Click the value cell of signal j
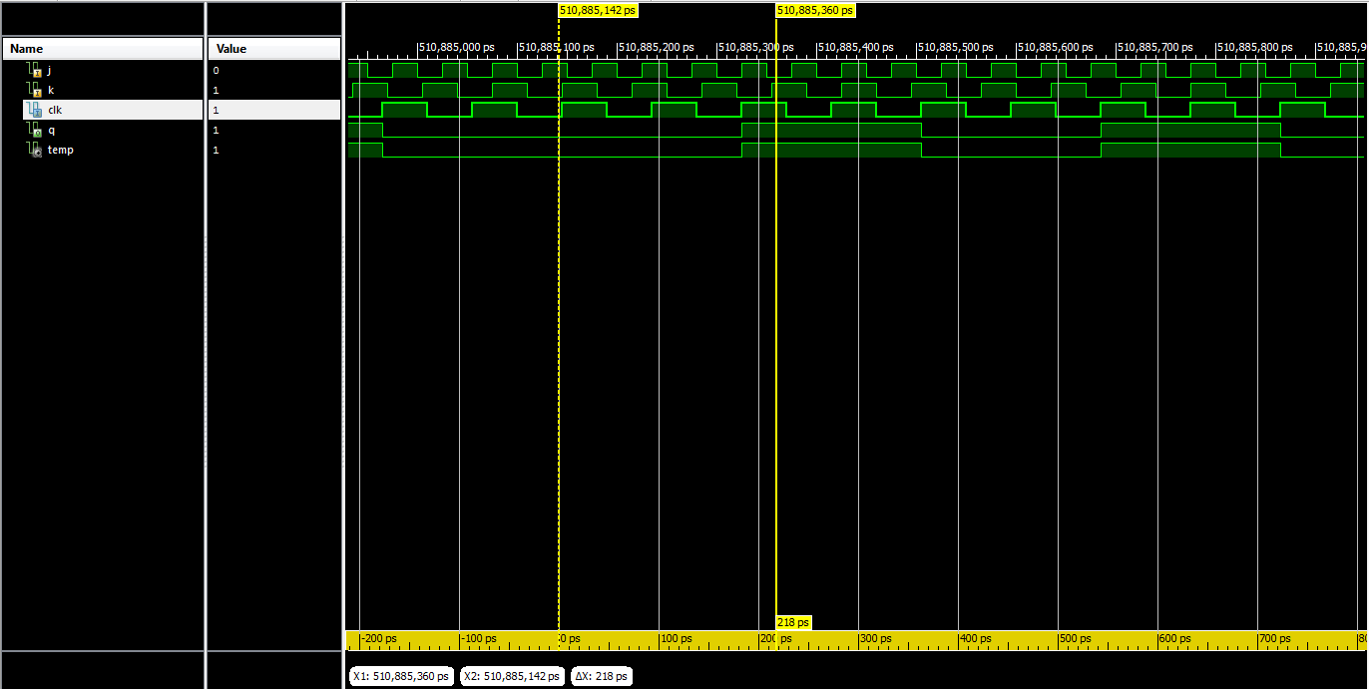Screen dimensions: 1369x689 click(x=216, y=70)
